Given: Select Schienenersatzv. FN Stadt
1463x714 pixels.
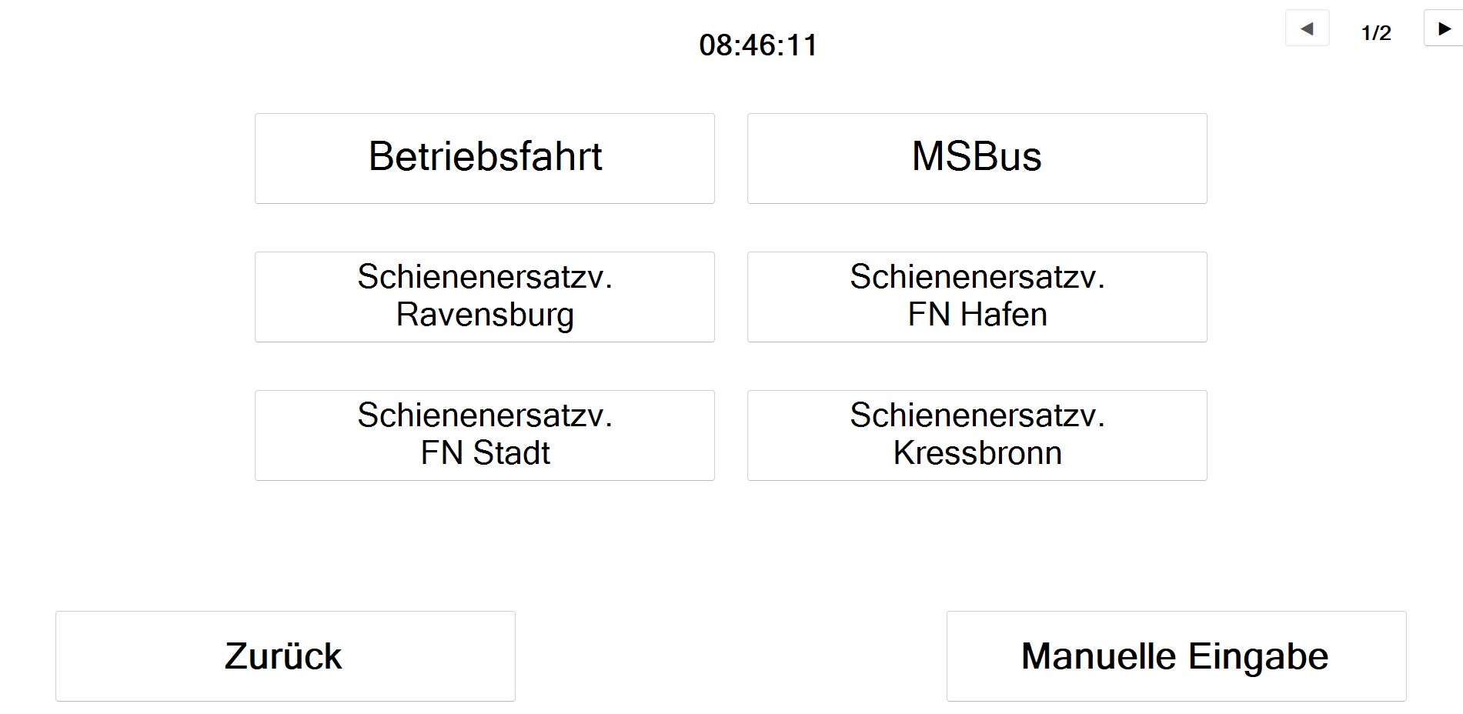Looking at the screenshot, I should click(484, 435).
